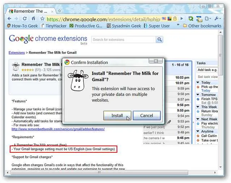
Task: Click the flag icon in the address bar
Action: click(x=164, y=18)
